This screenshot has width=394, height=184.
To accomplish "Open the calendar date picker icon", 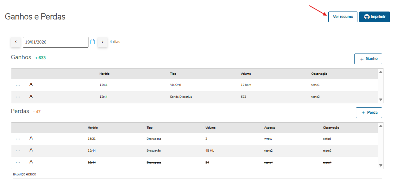I will (93, 42).
